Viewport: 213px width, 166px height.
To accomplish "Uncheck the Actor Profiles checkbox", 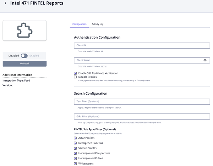I will coord(75,138).
